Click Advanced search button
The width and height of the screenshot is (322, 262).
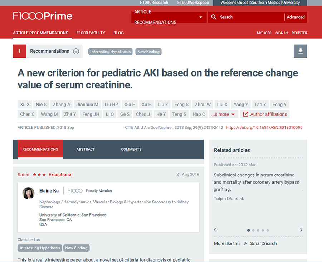[296, 17]
